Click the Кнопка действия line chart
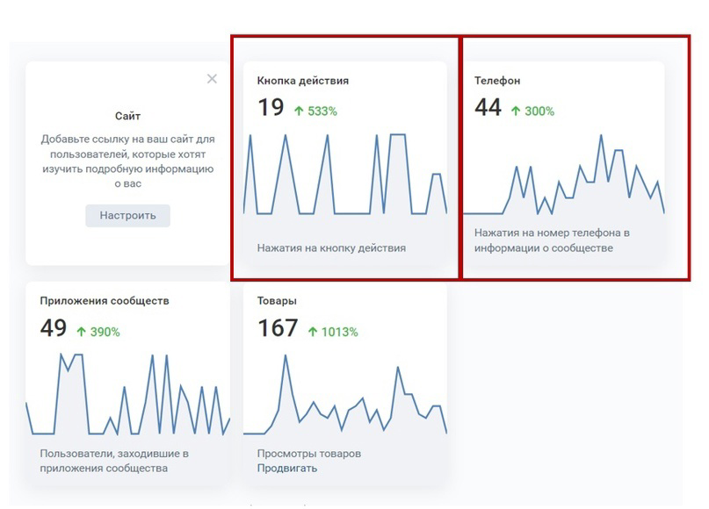This screenshot has width=709, height=509. [345, 174]
